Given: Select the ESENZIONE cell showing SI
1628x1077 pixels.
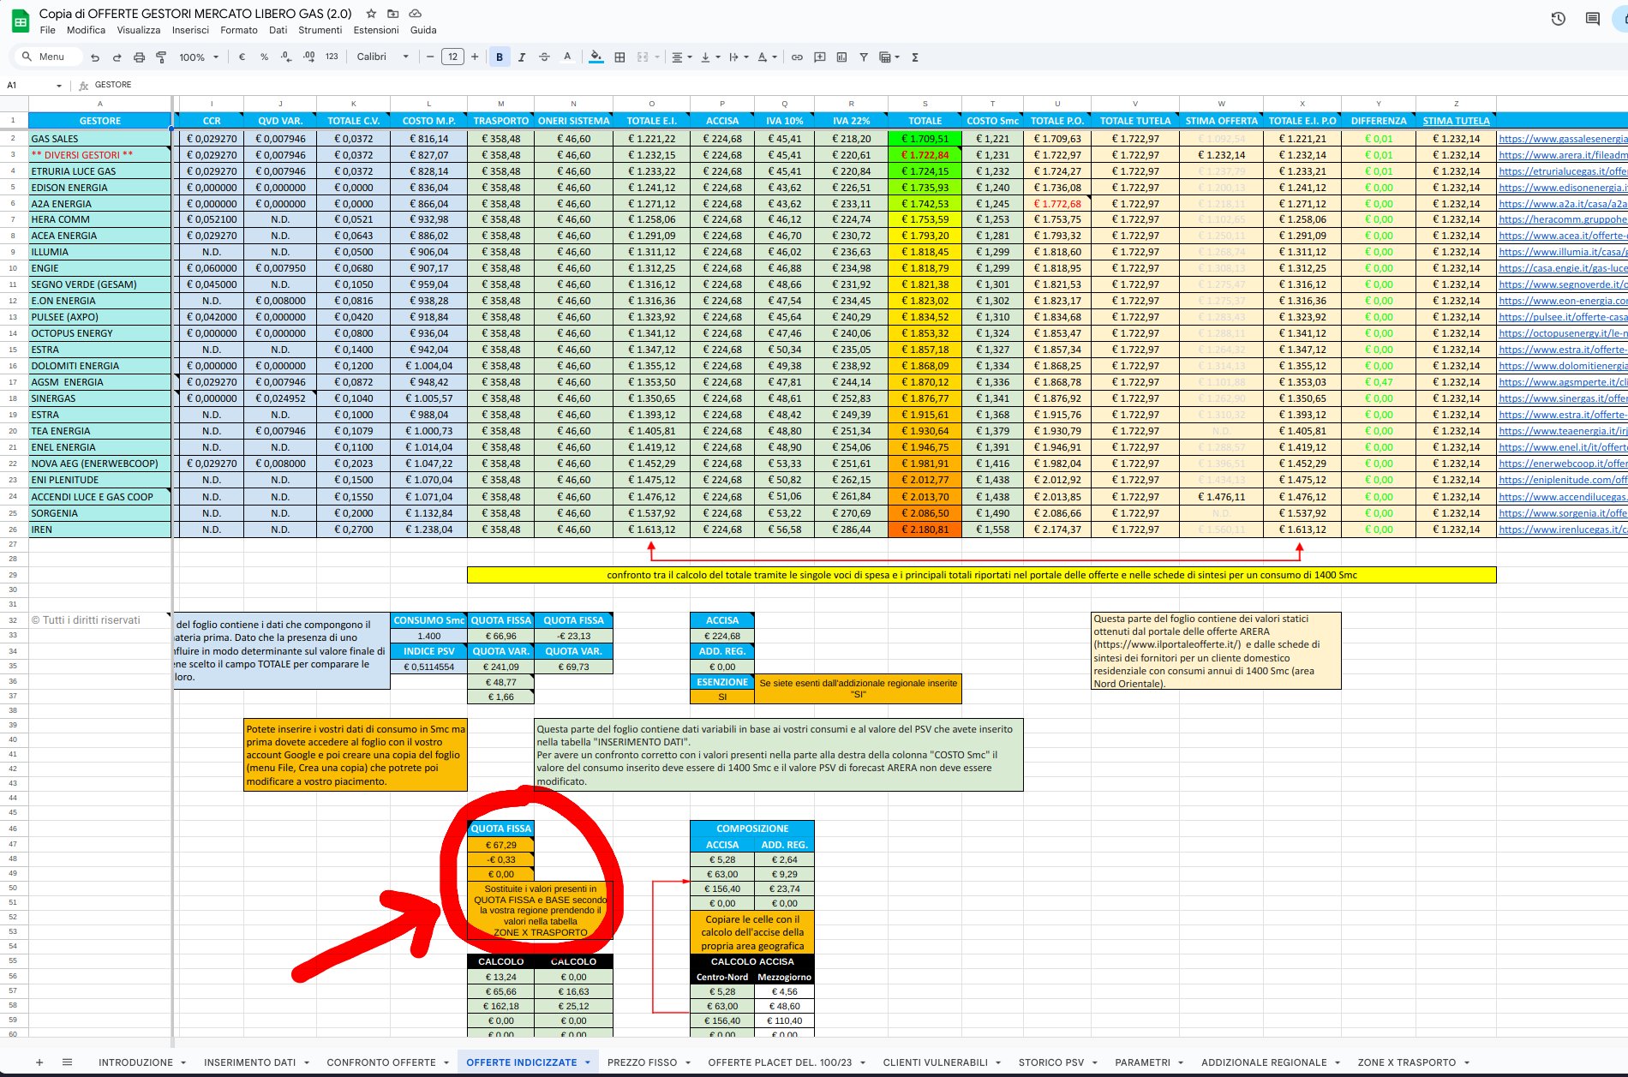Looking at the screenshot, I should [722, 697].
